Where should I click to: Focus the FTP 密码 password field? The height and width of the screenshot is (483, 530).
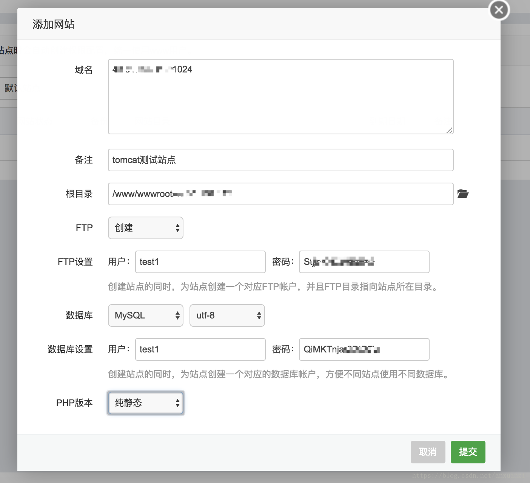tap(364, 261)
